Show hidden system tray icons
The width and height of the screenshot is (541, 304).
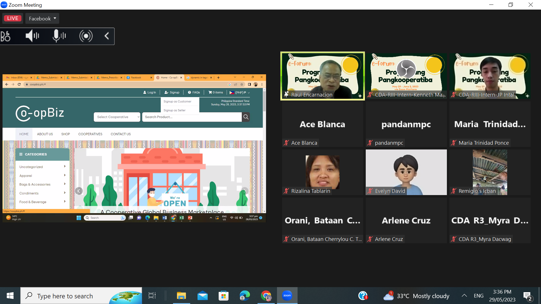tap(464, 296)
